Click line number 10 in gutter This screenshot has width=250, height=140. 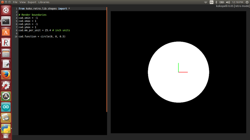point(16,37)
